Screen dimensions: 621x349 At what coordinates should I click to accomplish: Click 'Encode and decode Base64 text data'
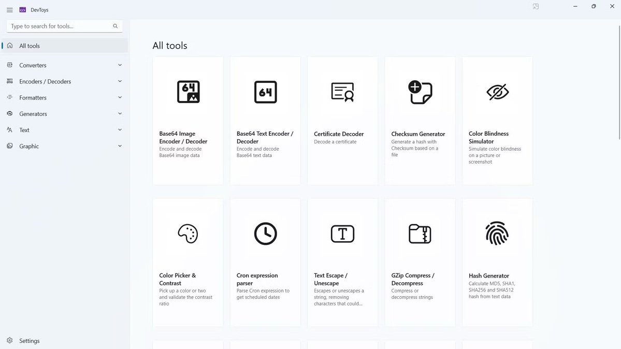click(258, 152)
